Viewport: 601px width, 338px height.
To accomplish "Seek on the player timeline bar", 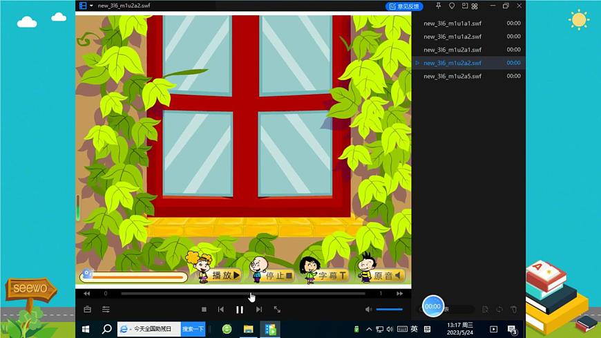I will [243, 294].
